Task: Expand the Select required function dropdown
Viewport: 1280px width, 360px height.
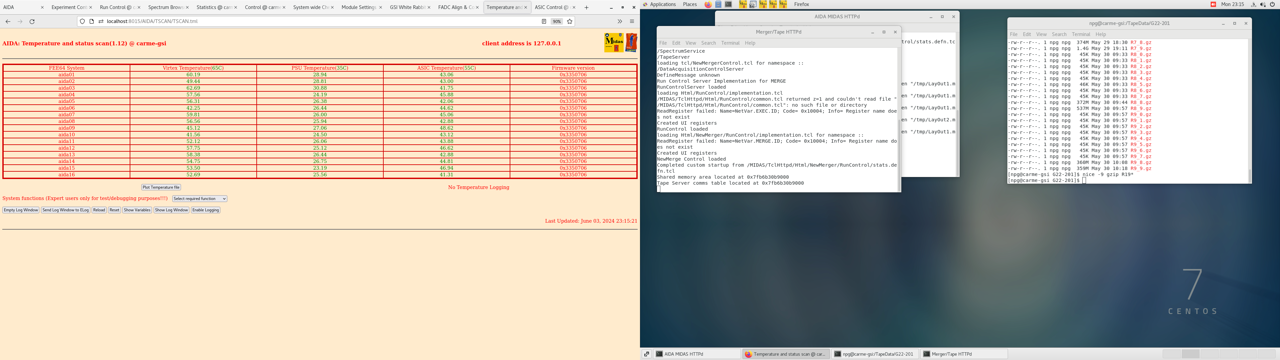Action: (x=199, y=199)
